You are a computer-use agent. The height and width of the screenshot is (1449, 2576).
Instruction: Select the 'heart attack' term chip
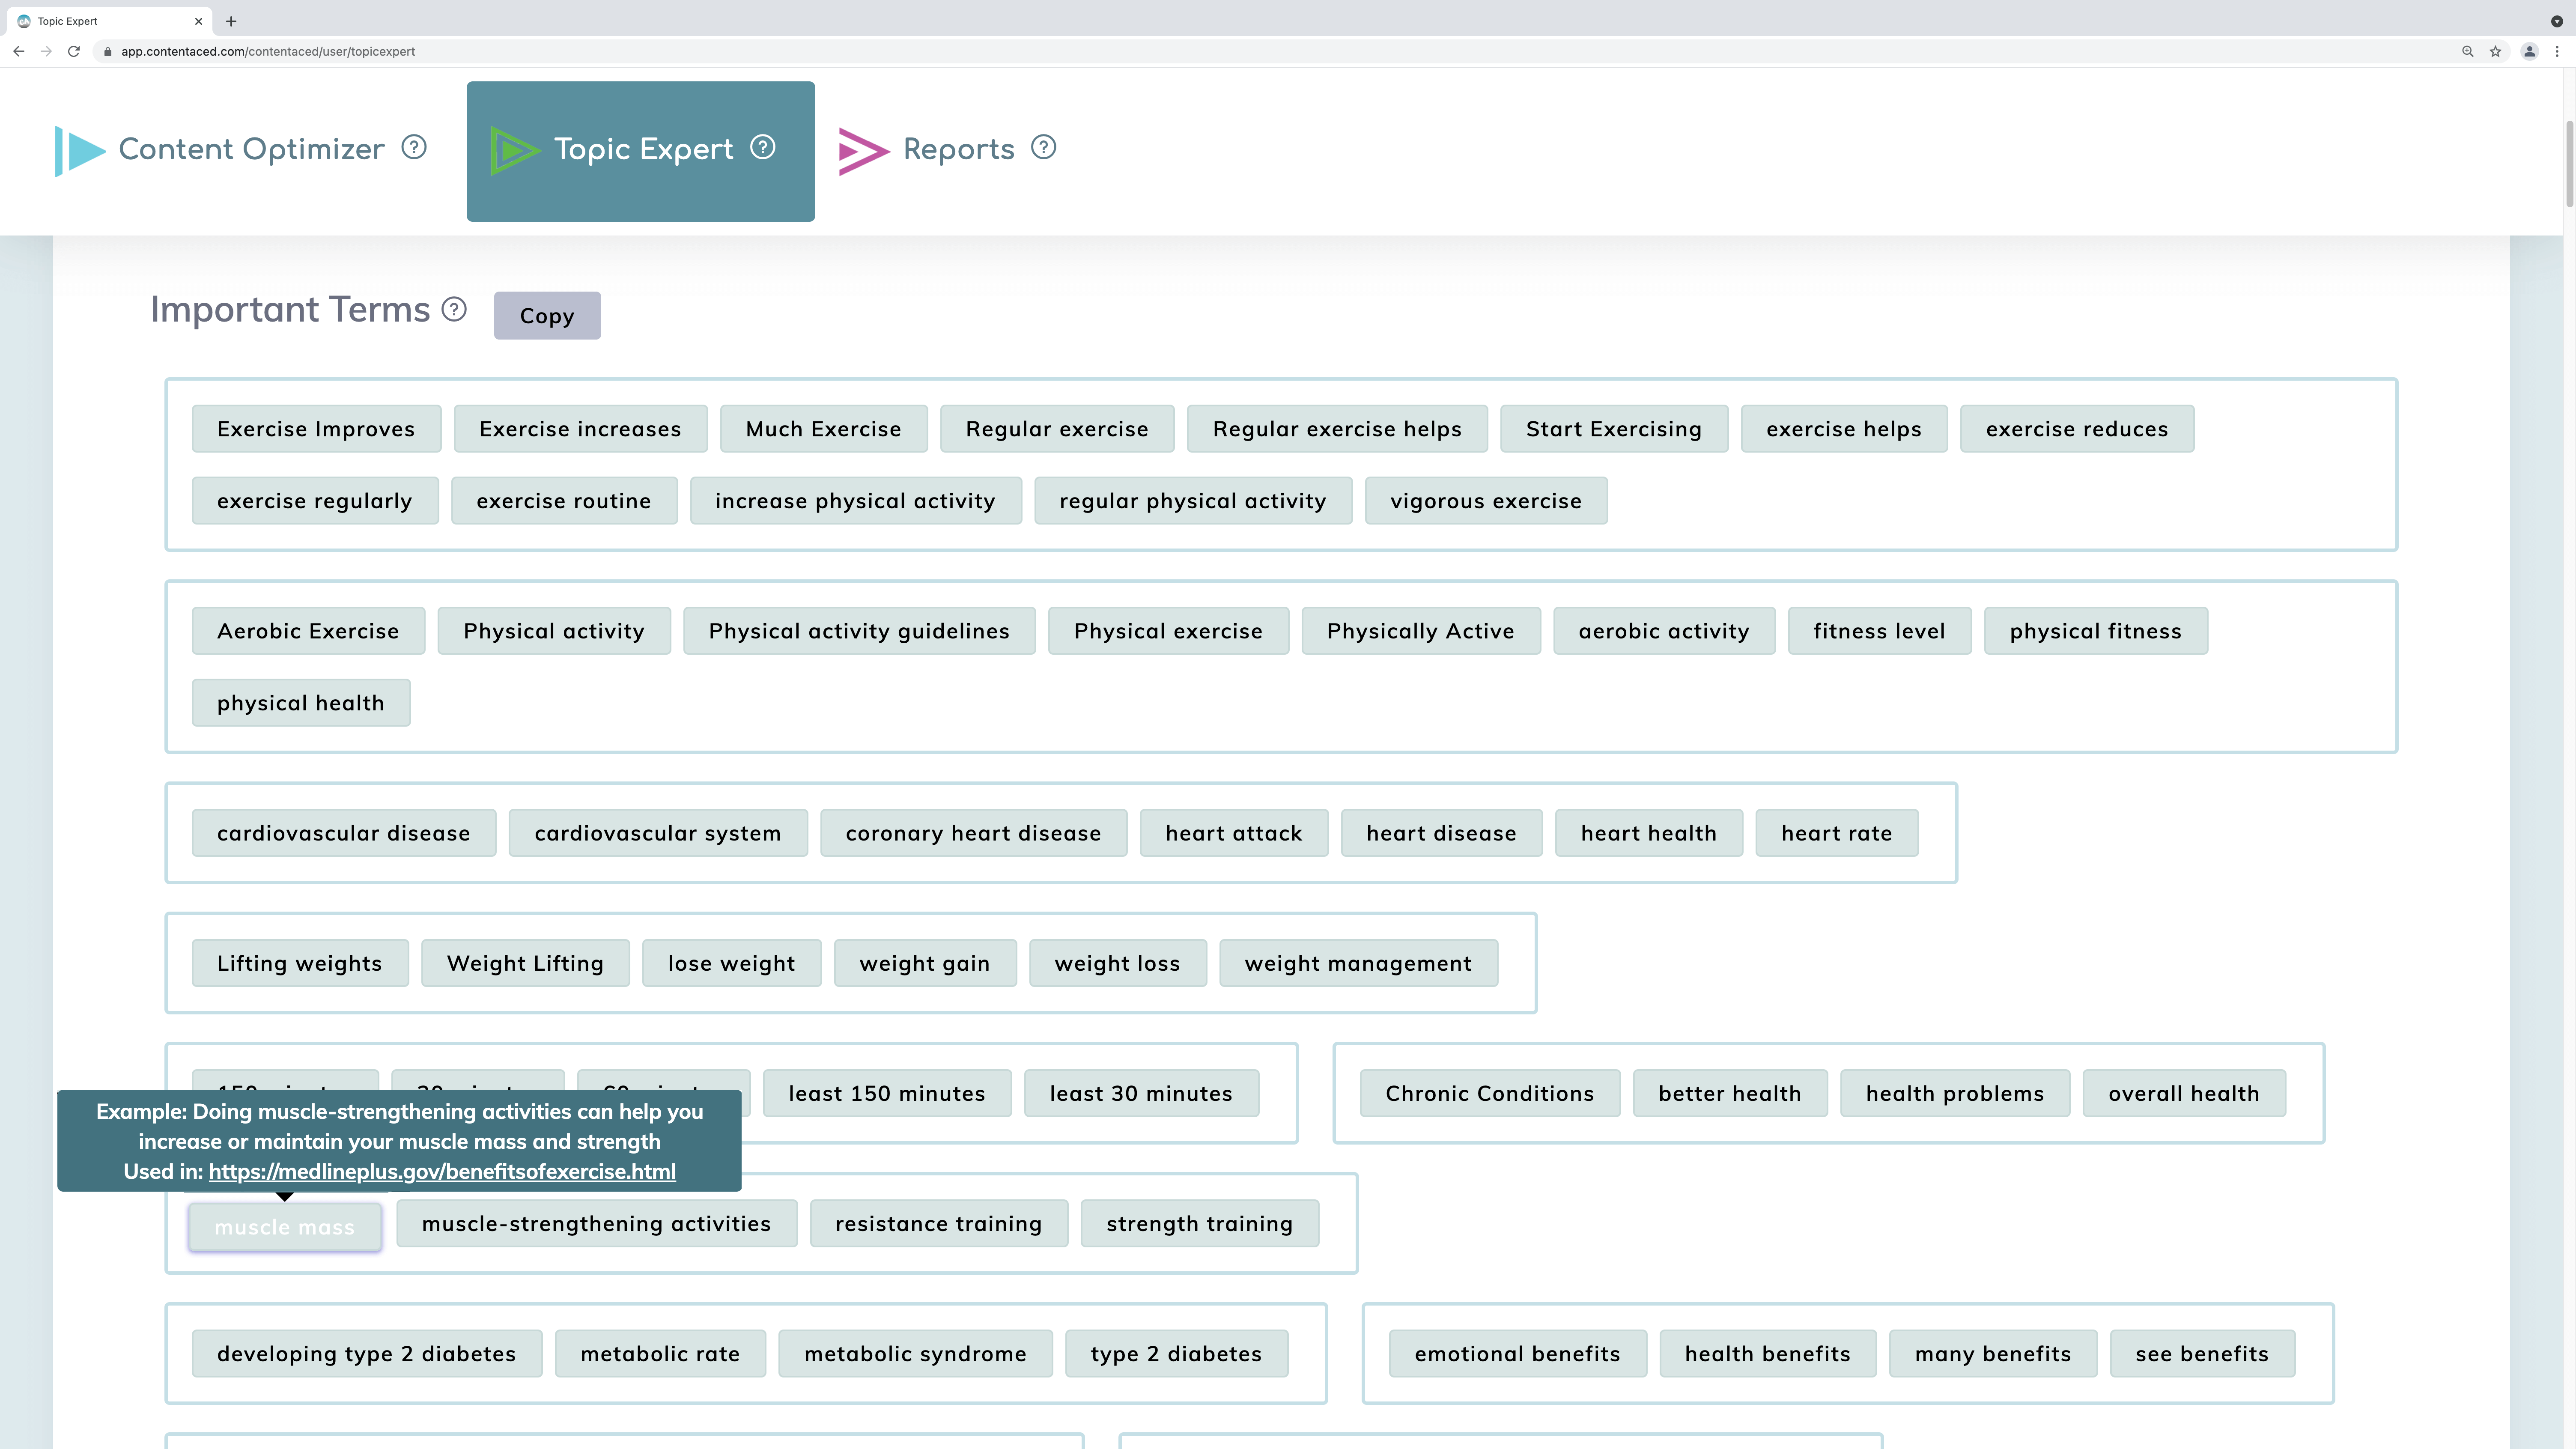pyautogui.click(x=1234, y=833)
